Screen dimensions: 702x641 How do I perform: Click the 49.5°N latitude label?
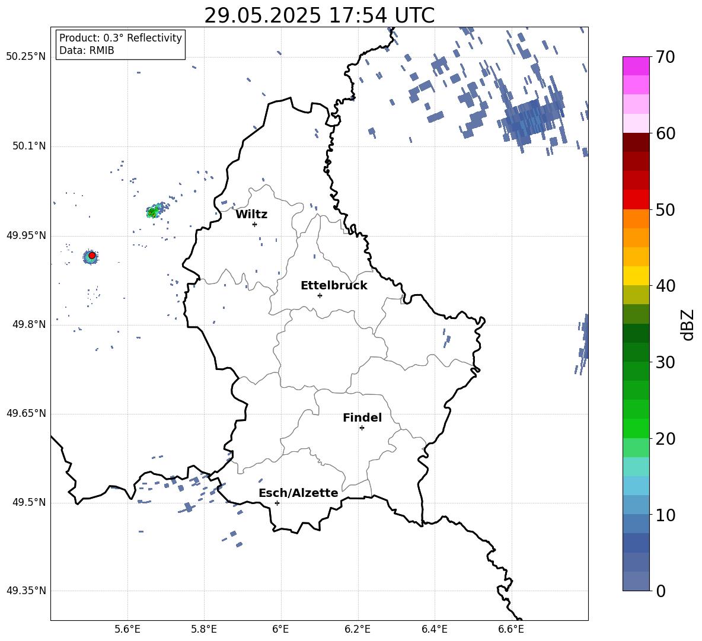pos(29,502)
